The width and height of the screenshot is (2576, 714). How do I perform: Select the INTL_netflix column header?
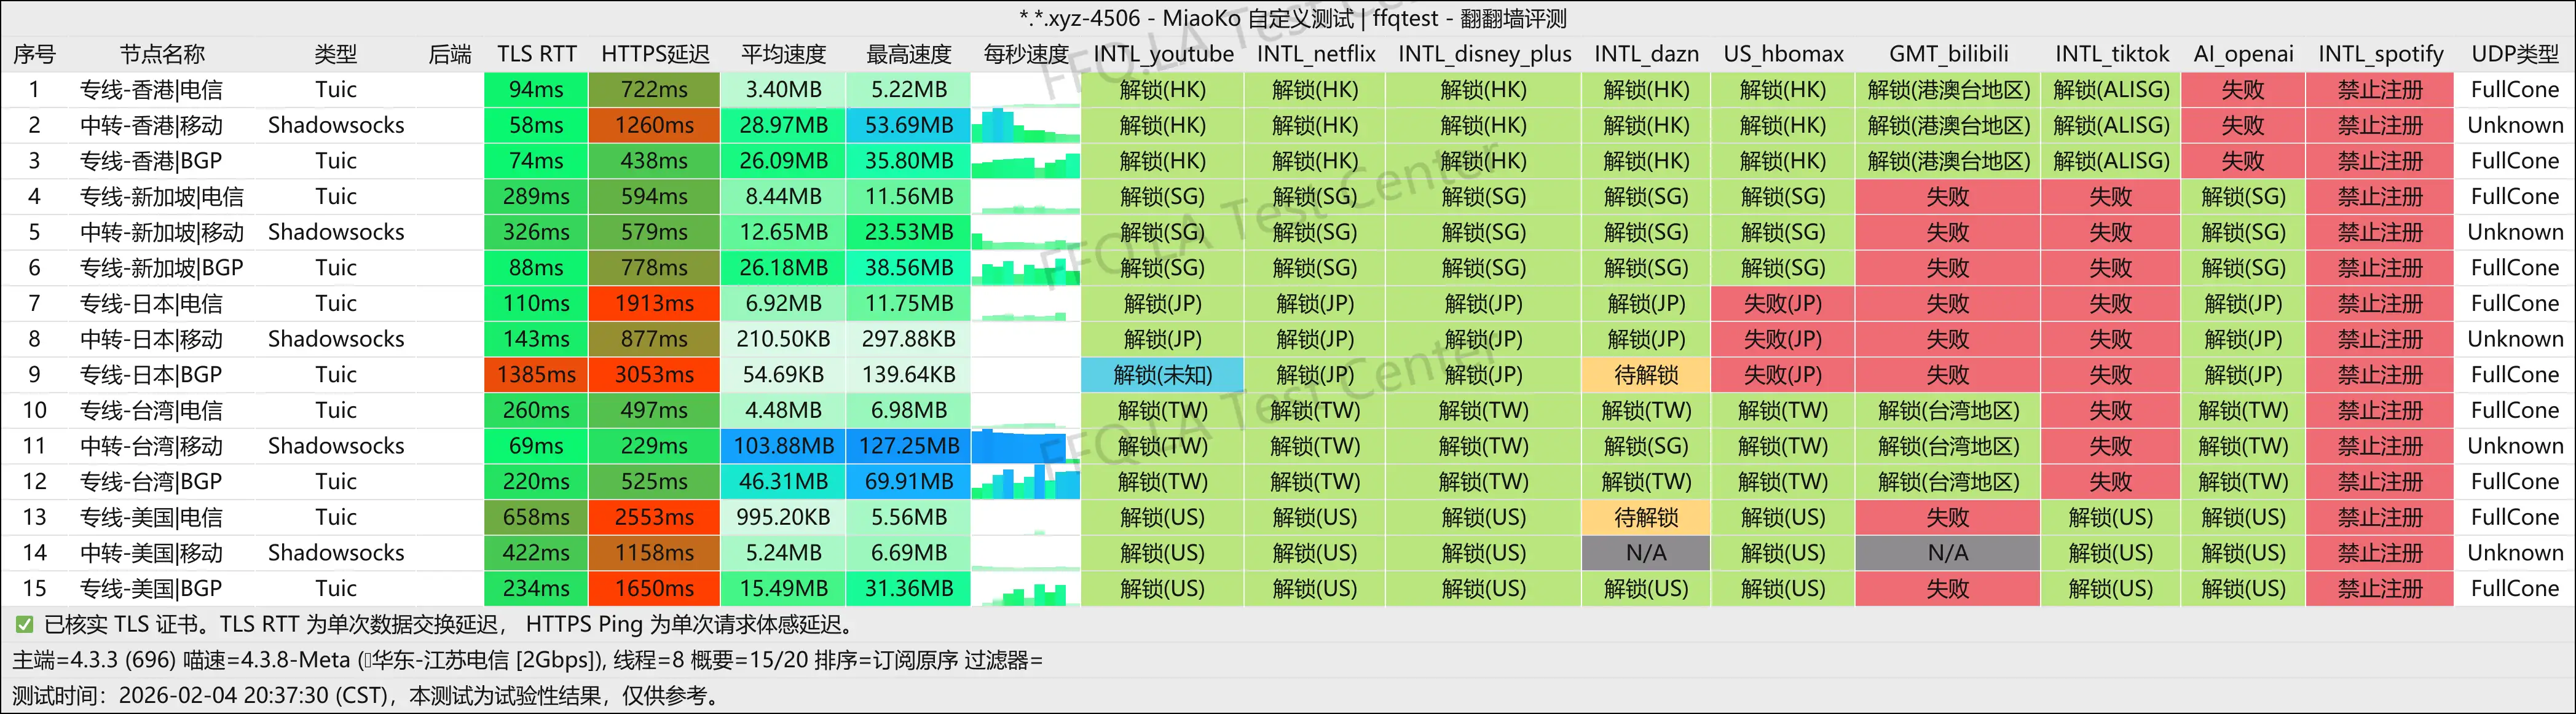pos(1316,54)
